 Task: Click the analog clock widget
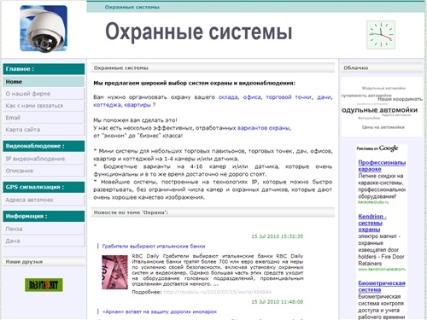[381, 35]
